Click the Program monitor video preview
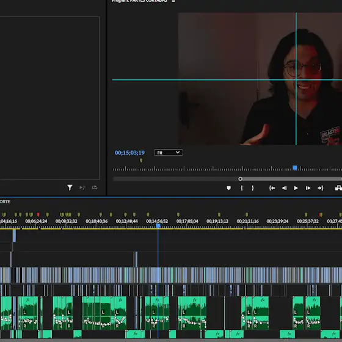The image size is (342, 342). tap(260, 79)
